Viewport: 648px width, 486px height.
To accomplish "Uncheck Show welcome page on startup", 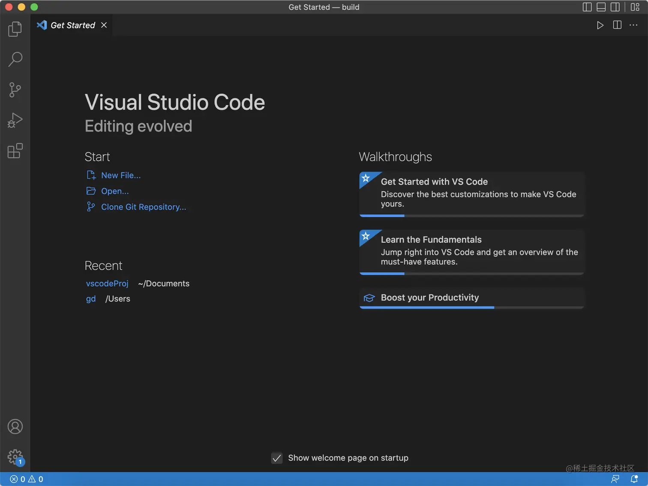I will (277, 458).
